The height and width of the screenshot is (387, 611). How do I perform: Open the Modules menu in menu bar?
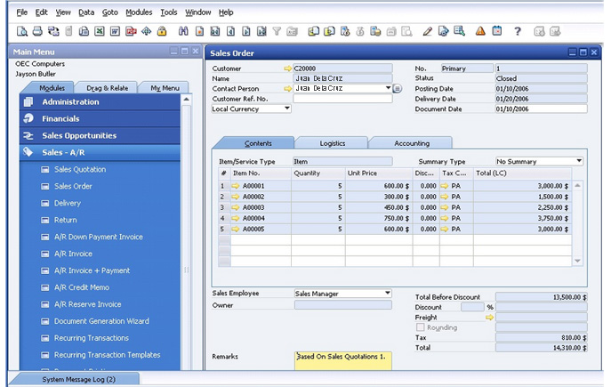pyautogui.click(x=139, y=12)
